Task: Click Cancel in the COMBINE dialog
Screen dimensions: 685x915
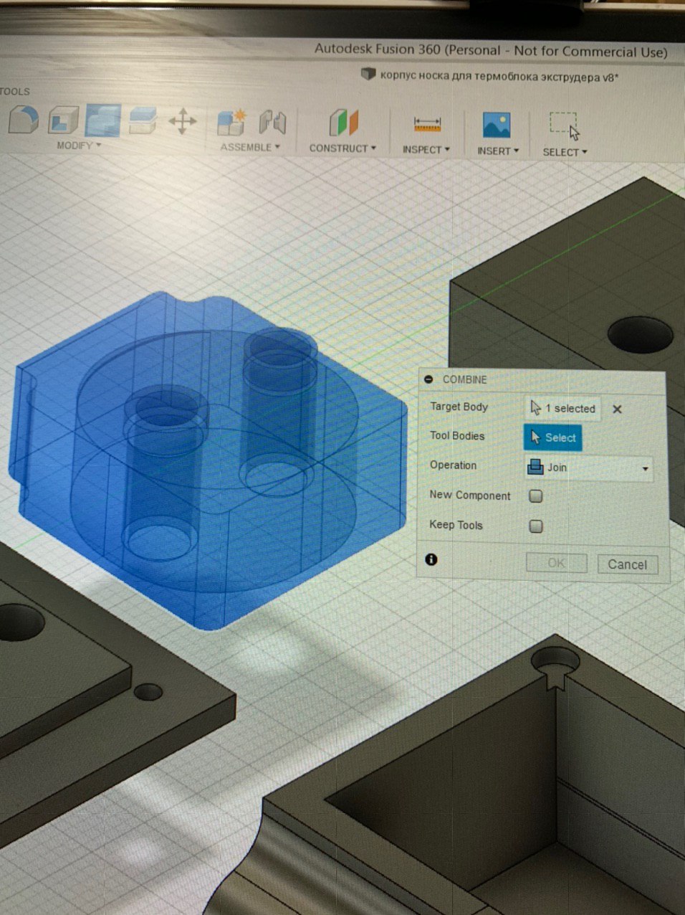Action: click(x=627, y=564)
